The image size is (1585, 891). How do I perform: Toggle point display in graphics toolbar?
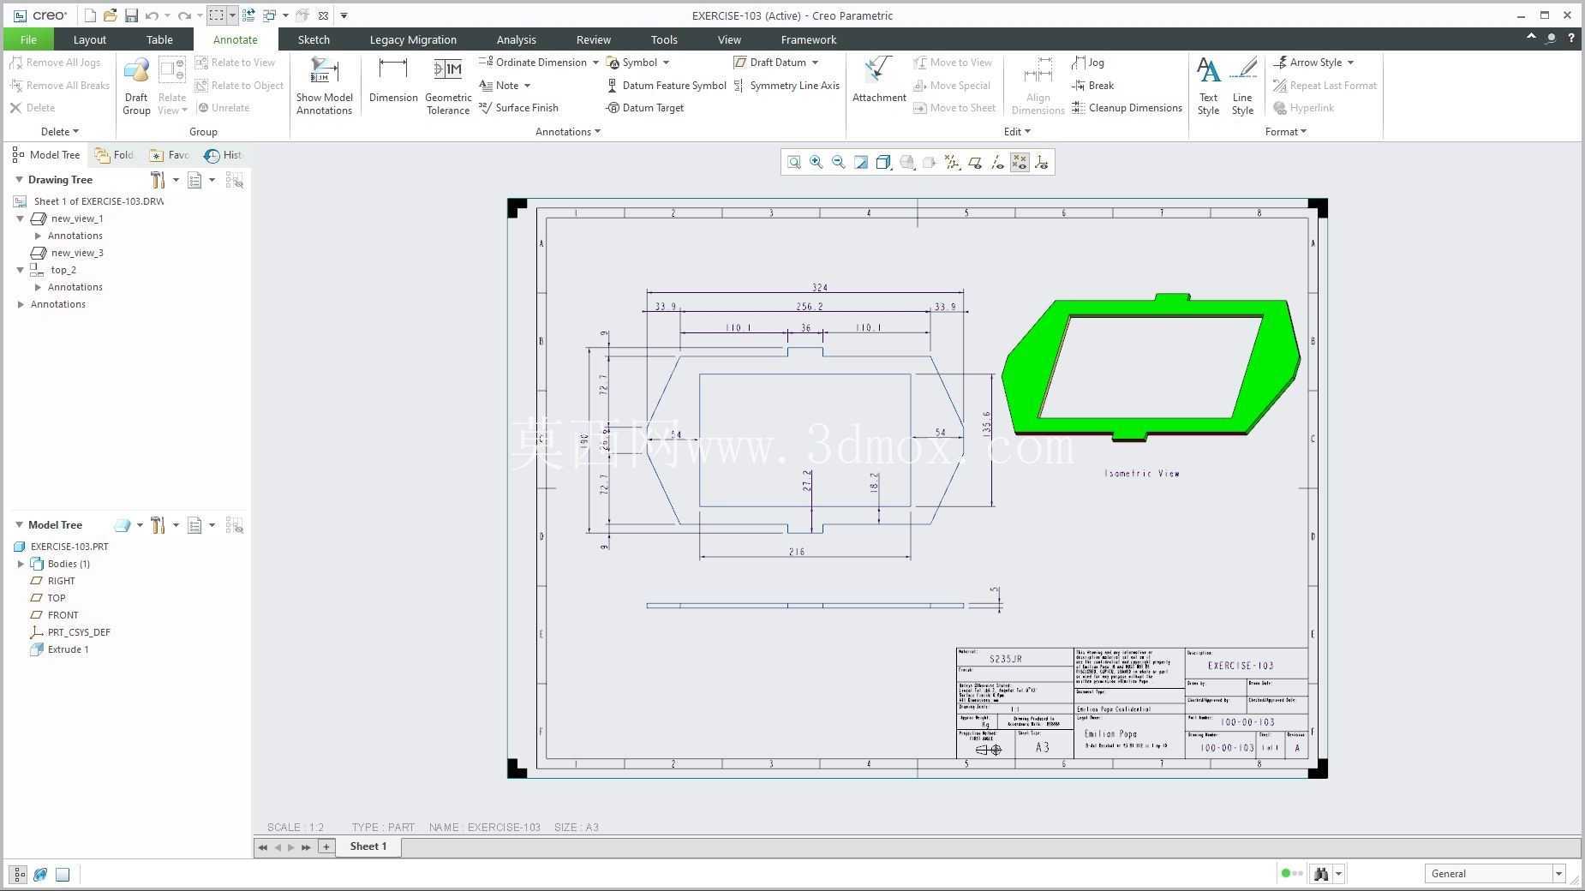click(x=1020, y=163)
